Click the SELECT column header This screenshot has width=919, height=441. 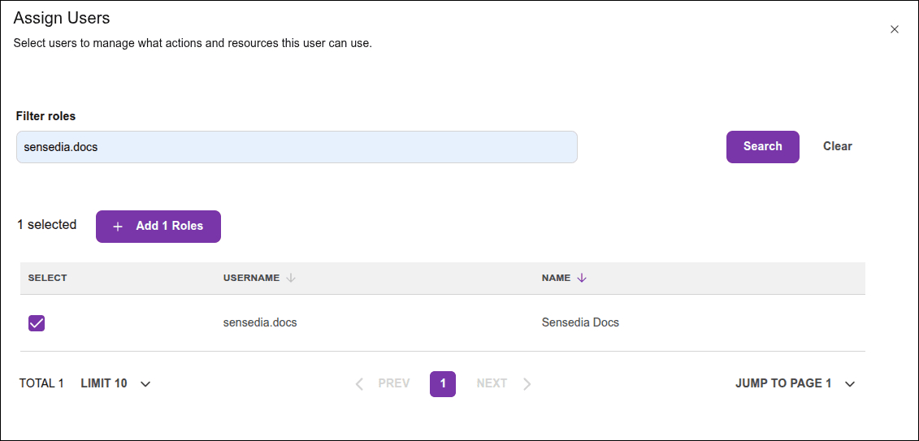(48, 278)
